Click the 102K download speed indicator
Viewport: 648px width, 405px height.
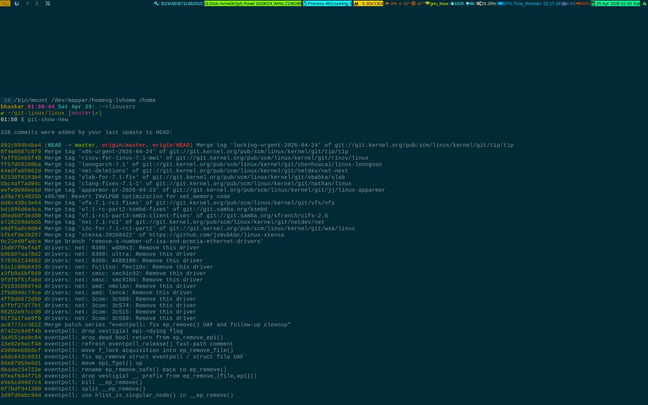(x=456, y=3)
